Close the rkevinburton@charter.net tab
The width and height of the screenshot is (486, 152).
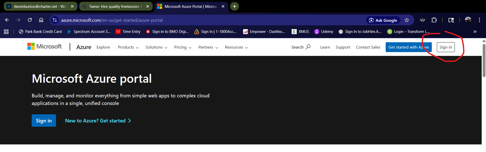click(72, 6)
